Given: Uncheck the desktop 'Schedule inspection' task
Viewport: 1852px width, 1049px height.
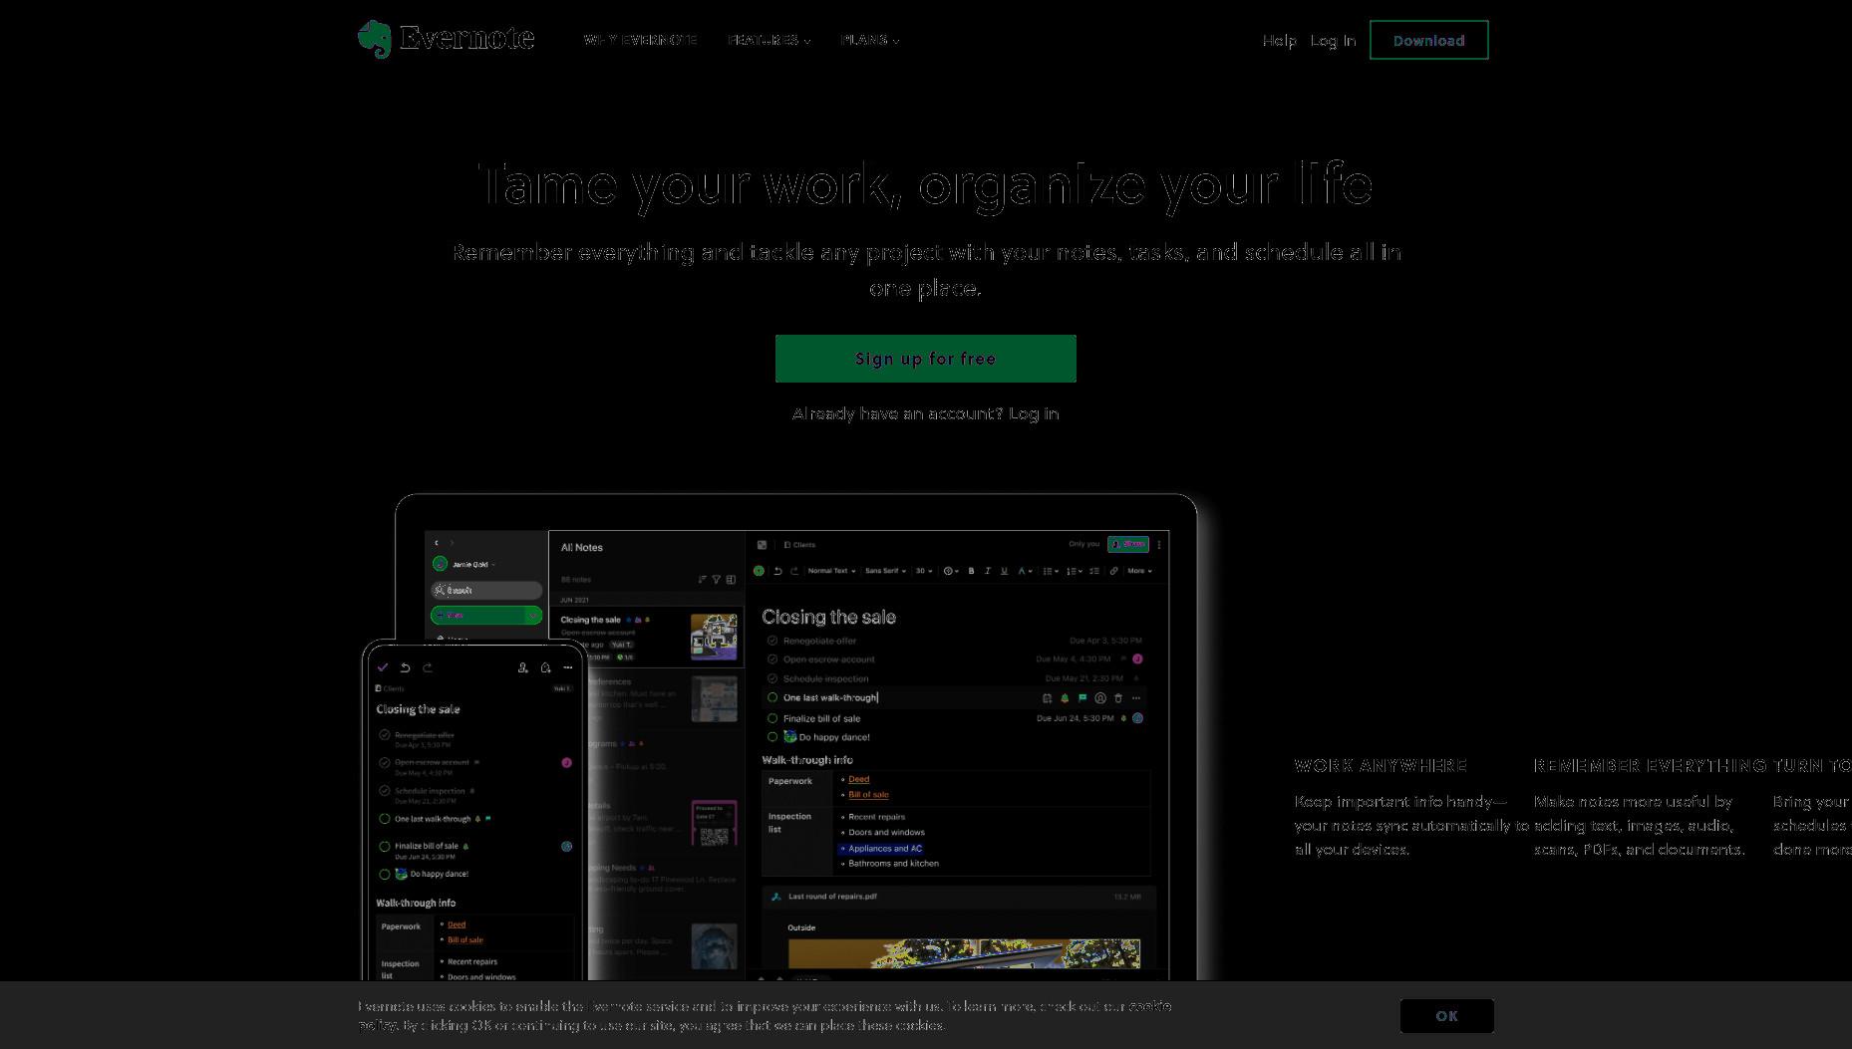Looking at the screenshot, I should tap(772, 678).
